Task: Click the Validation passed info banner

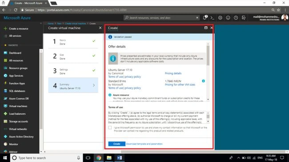Action: coord(159,37)
